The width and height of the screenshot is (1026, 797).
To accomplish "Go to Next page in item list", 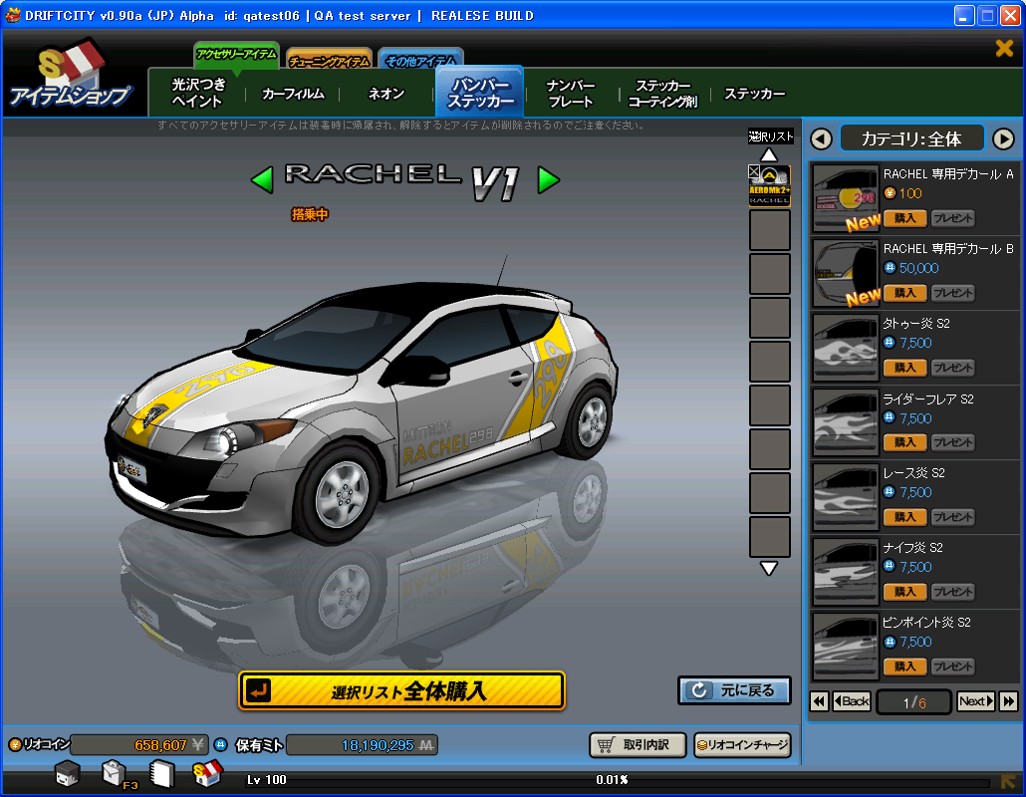I will (975, 701).
